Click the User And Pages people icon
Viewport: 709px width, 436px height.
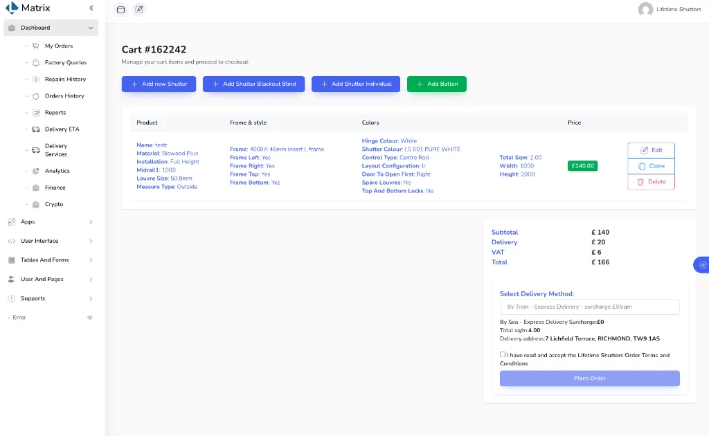(12, 279)
